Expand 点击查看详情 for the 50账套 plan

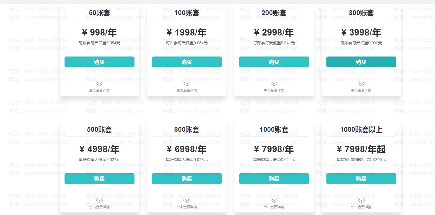[99, 90]
